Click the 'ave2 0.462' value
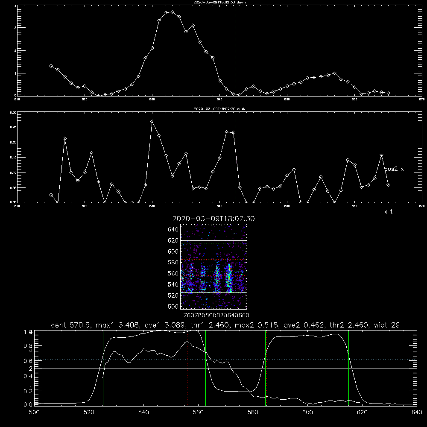427x427 pixels. point(304,325)
